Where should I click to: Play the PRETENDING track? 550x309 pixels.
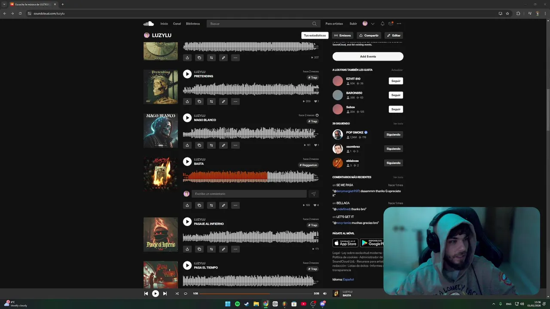(187, 74)
